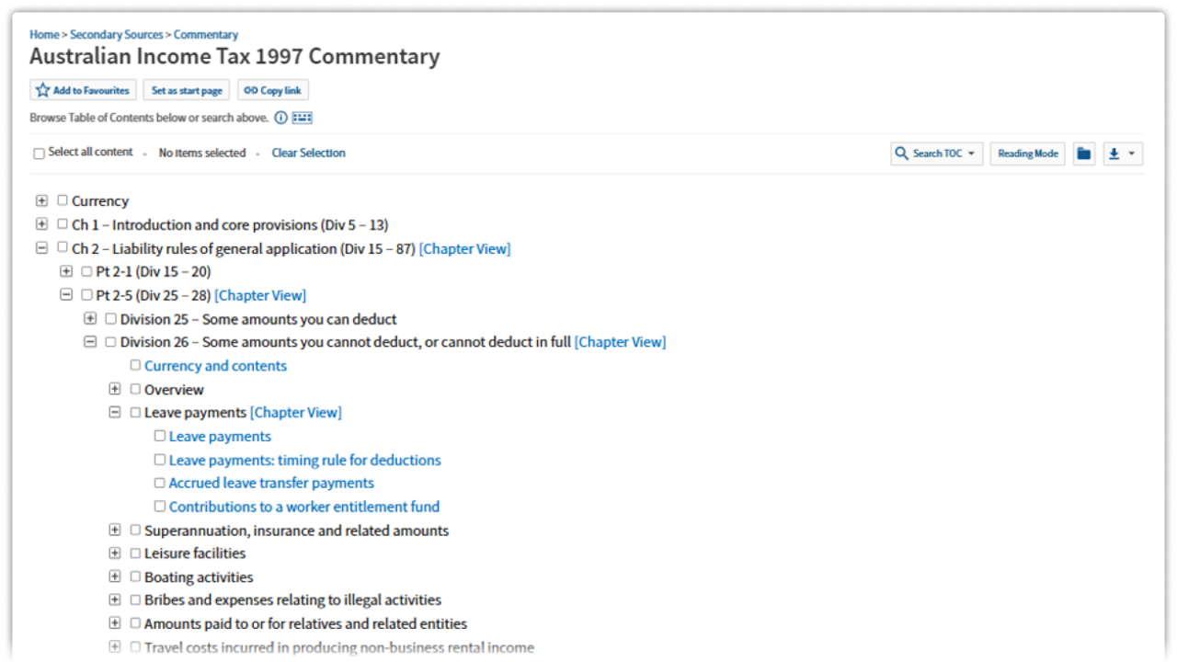Switch to Reading Mode
The height and width of the screenshot is (662, 1177).
pos(1027,154)
